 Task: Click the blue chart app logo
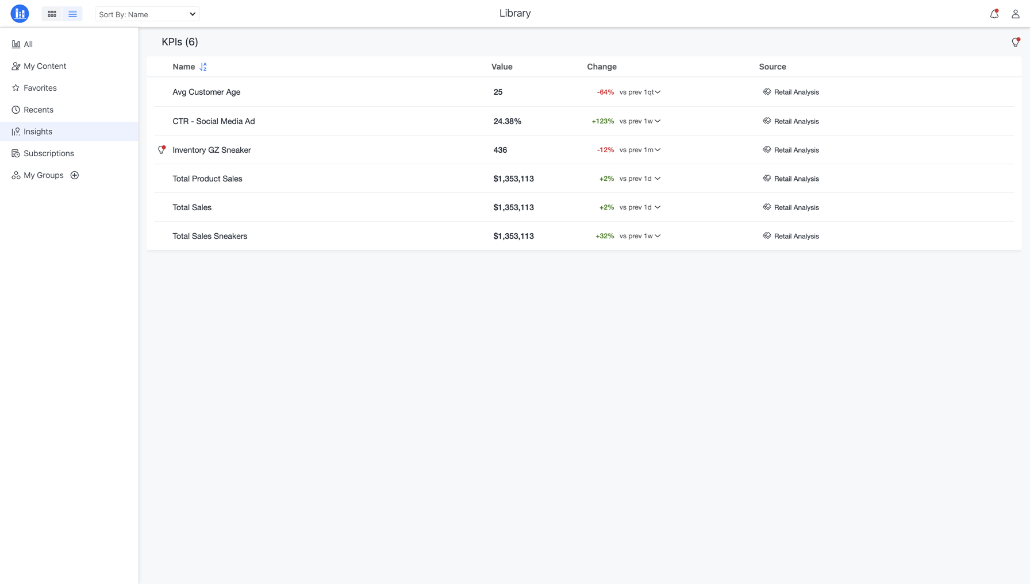pos(20,14)
